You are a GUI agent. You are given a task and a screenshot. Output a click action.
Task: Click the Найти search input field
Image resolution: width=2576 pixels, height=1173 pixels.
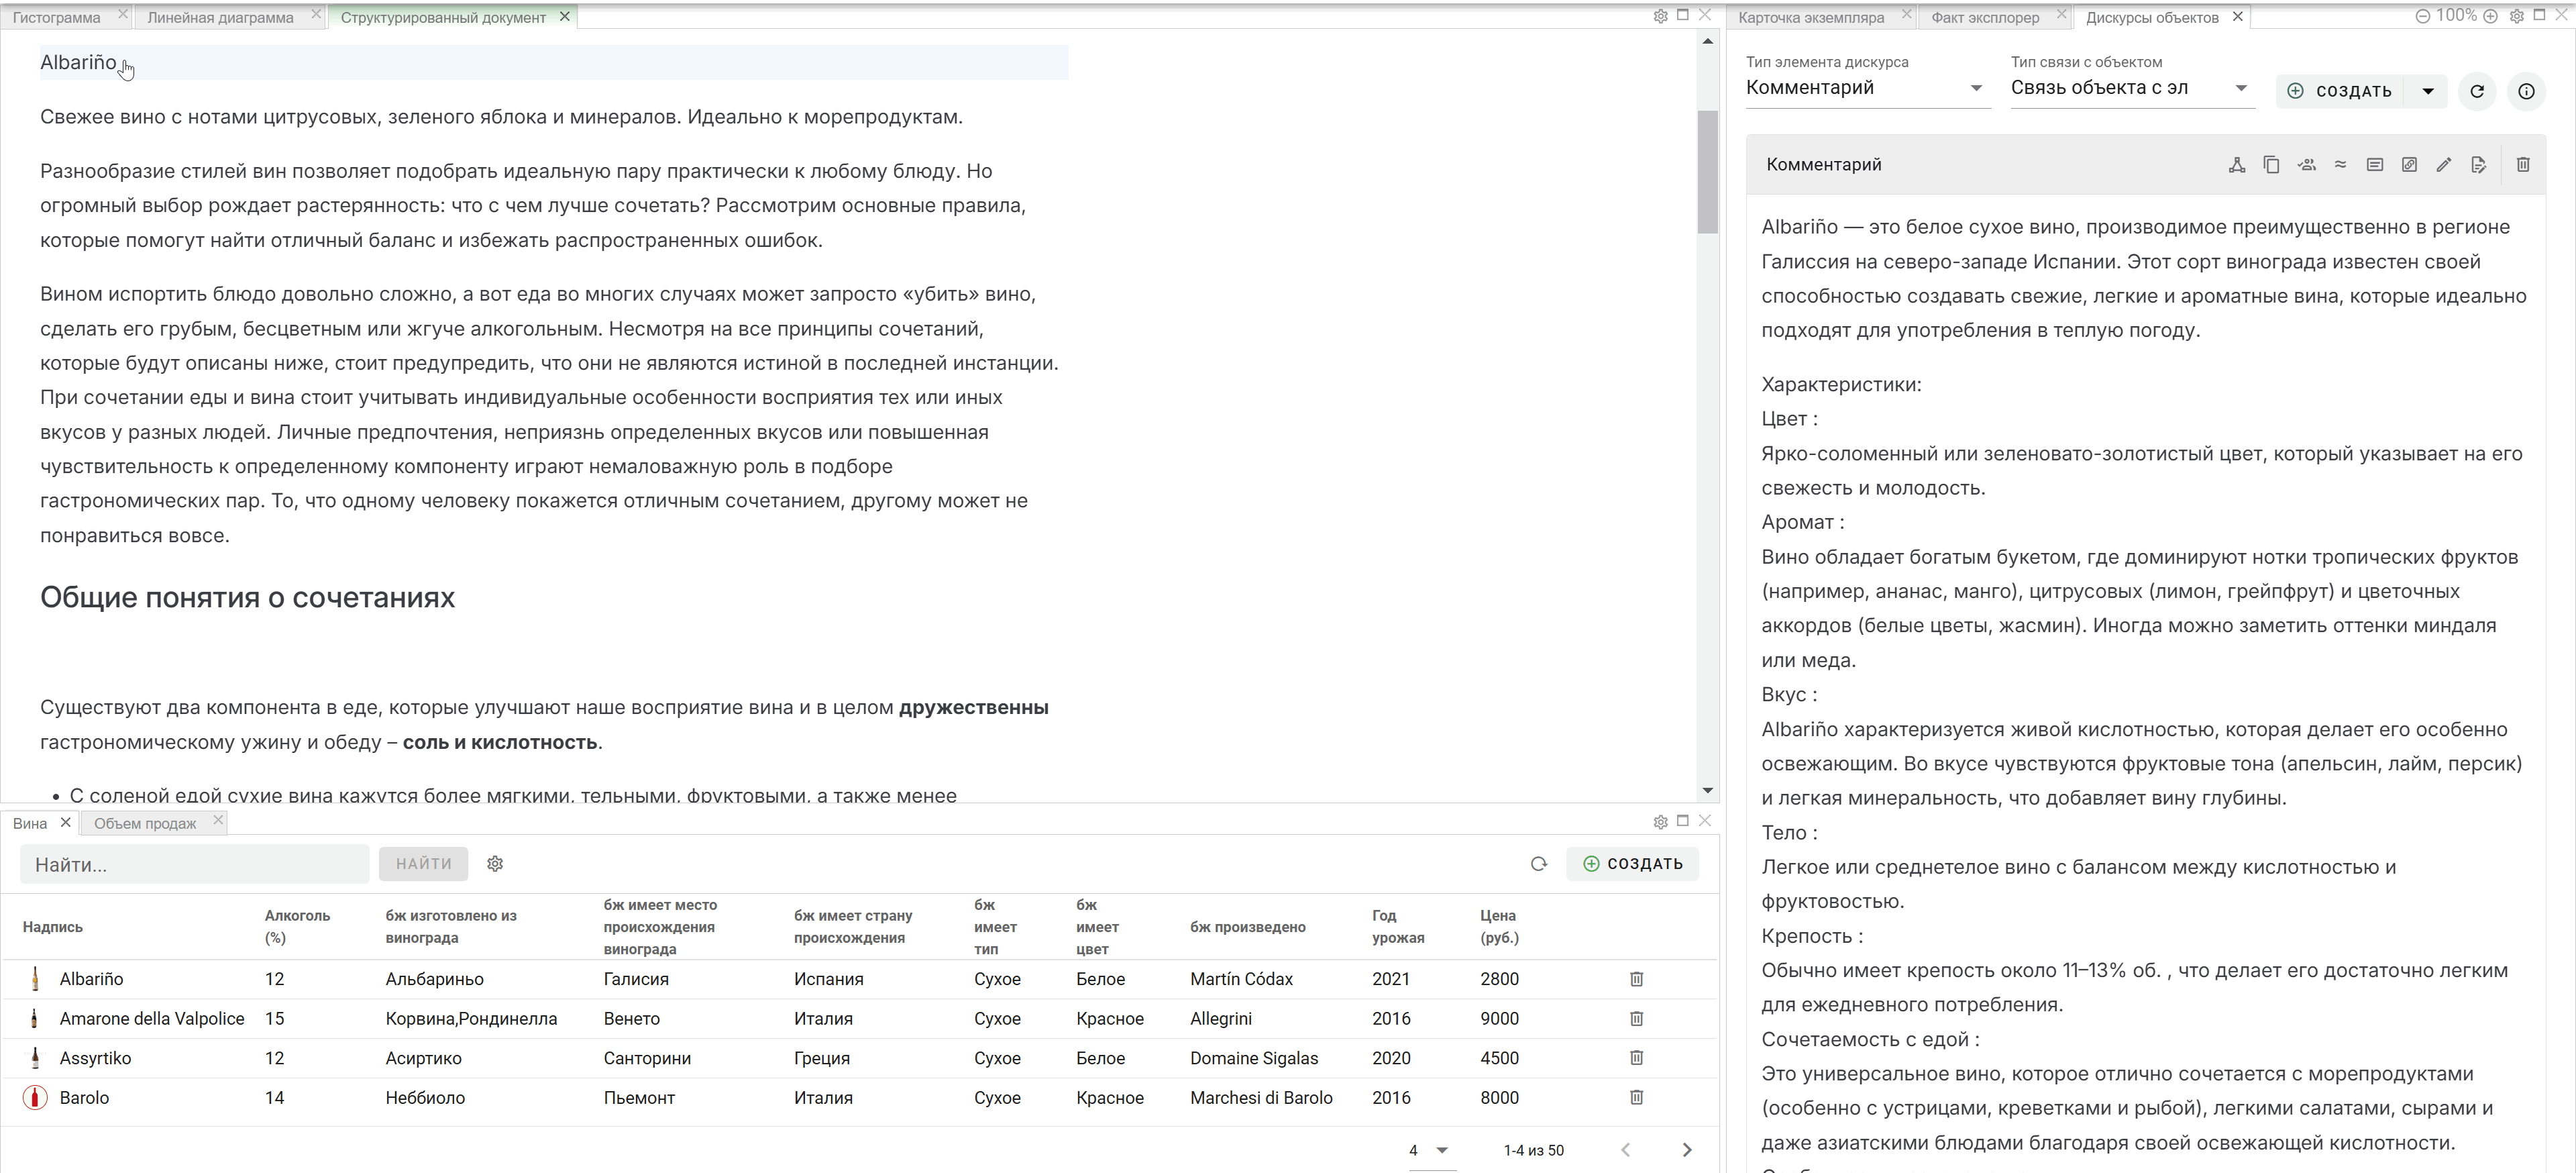click(x=195, y=864)
